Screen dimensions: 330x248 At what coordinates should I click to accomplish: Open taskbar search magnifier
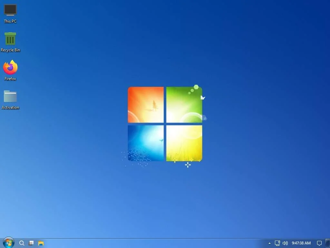point(22,243)
